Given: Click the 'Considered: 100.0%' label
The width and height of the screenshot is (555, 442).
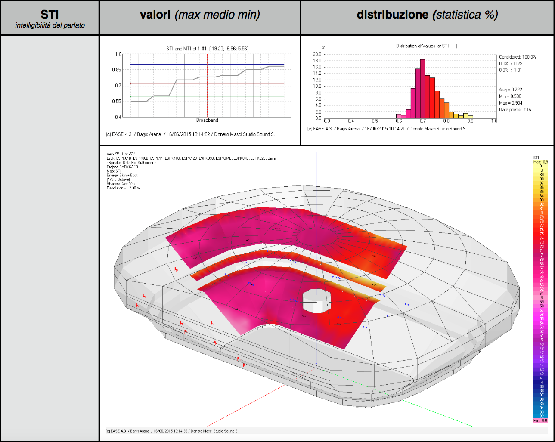Looking at the screenshot, I should pyautogui.click(x=518, y=57).
